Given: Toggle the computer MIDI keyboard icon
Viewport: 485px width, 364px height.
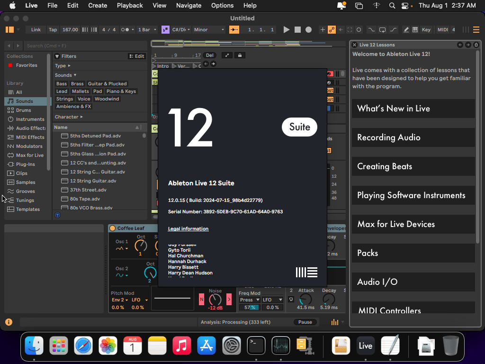Looking at the screenshot, I should click(415, 29).
